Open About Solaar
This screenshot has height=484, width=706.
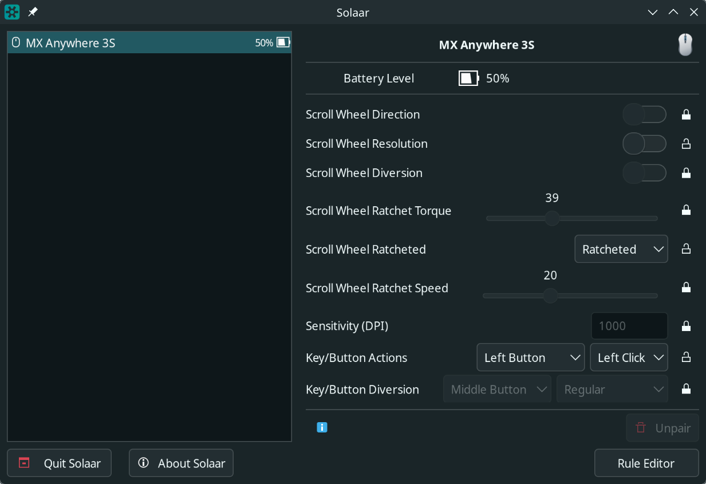pyautogui.click(x=182, y=463)
